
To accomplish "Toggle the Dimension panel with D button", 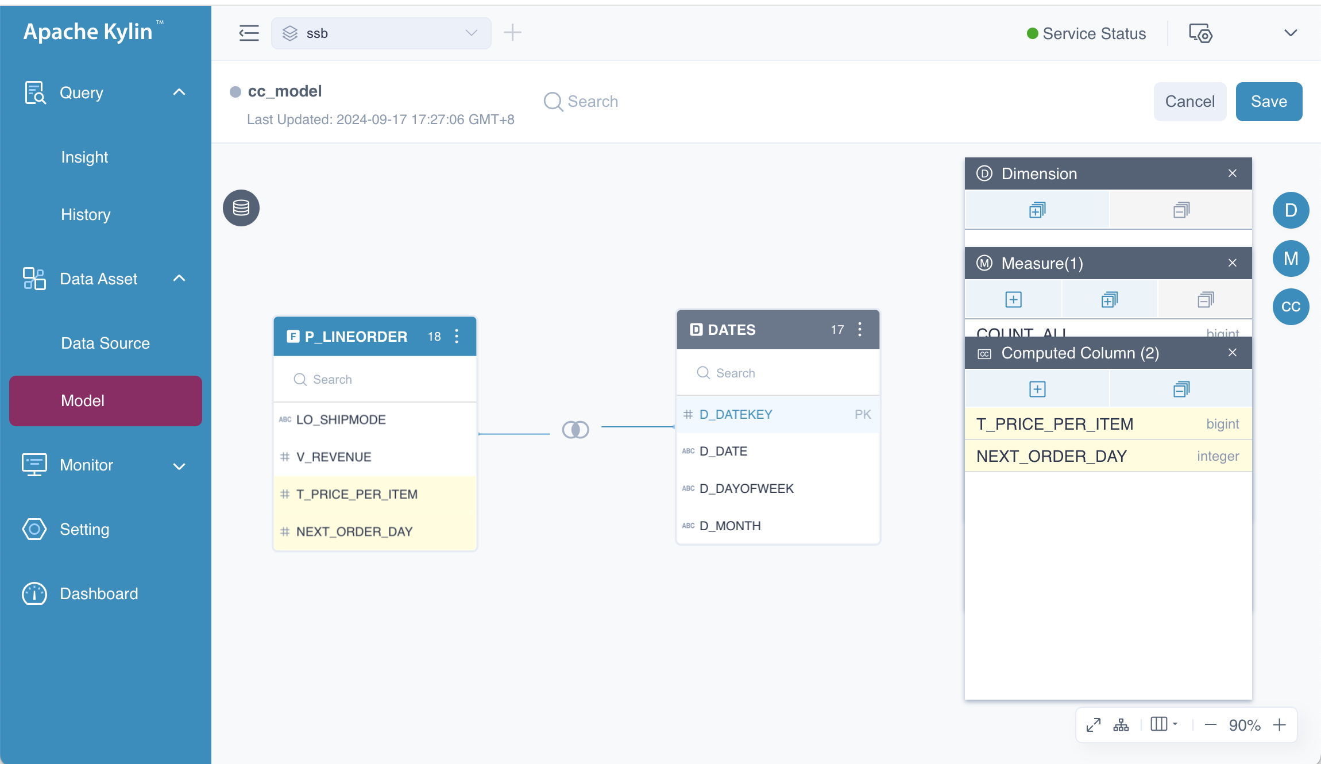I will click(1291, 210).
